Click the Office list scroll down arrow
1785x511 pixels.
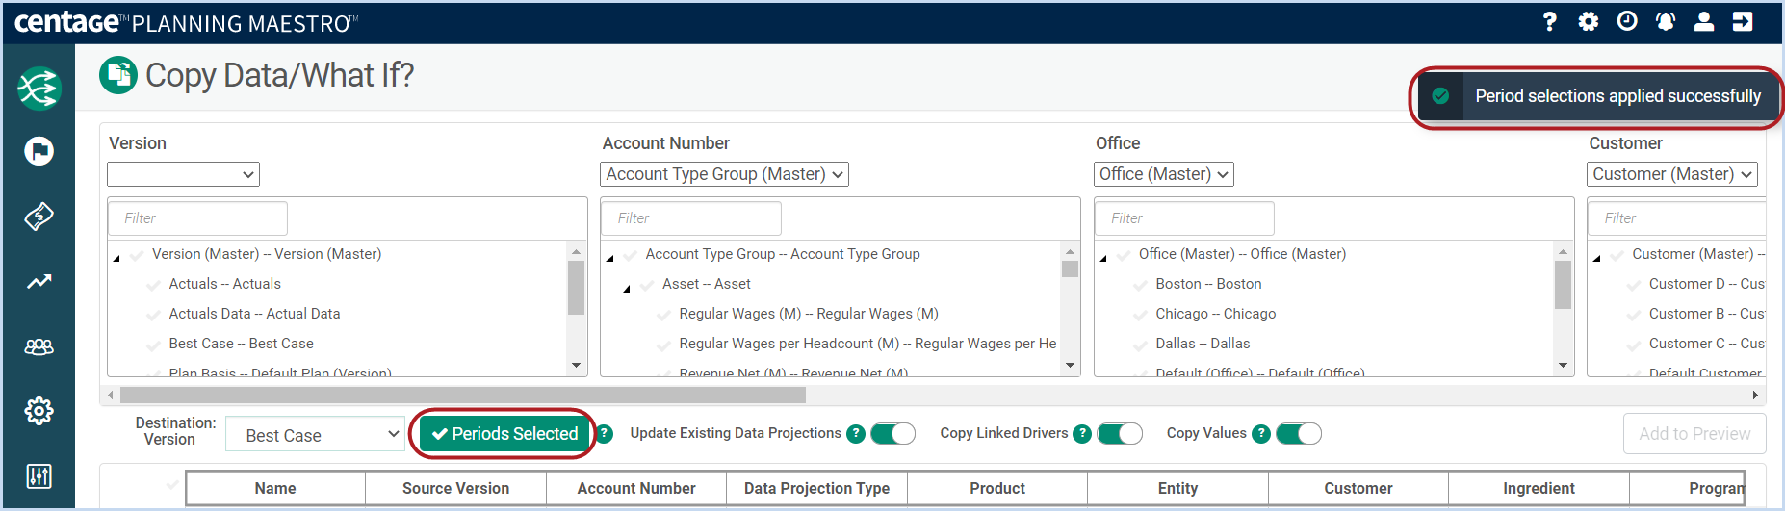(1563, 366)
